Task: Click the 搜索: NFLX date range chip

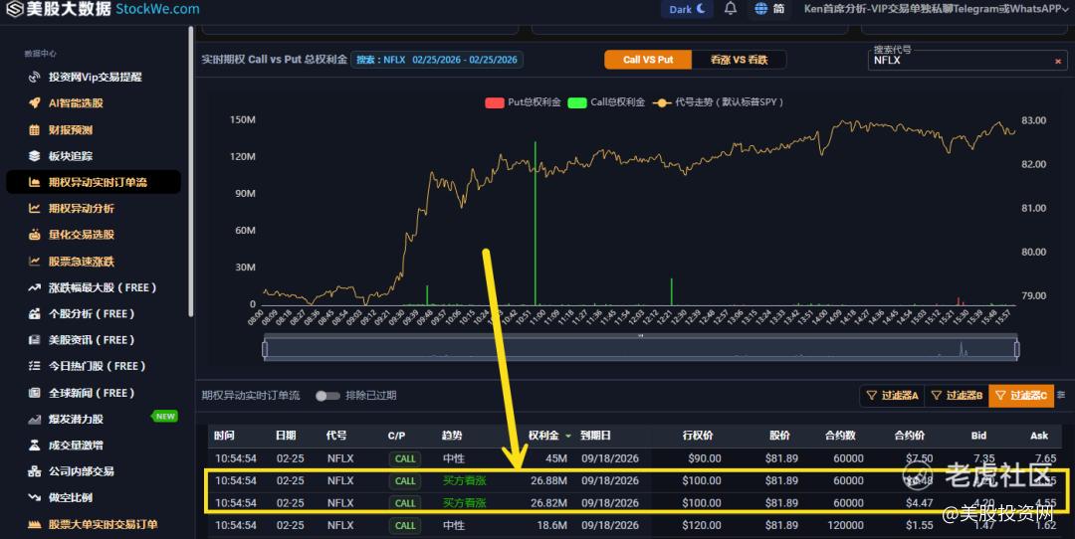Action: [437, 60]
